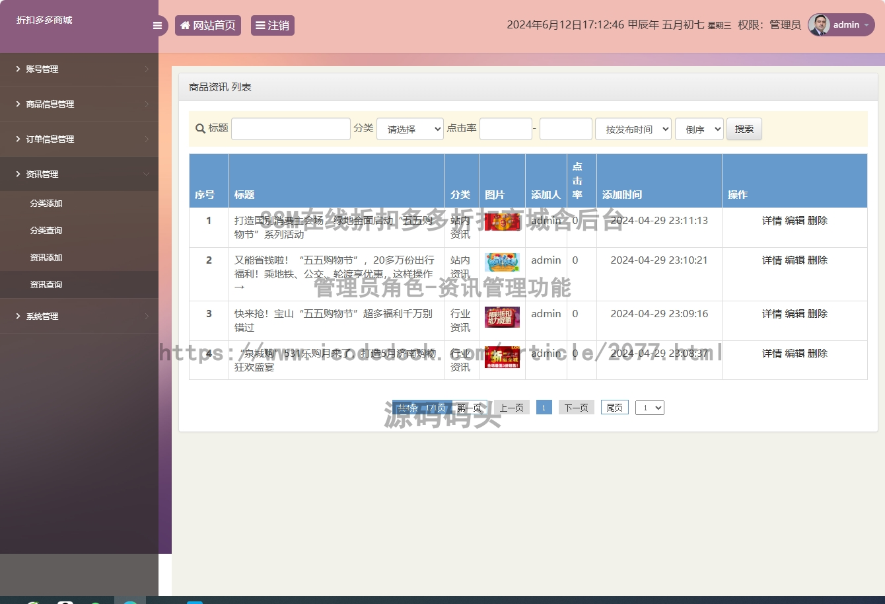
Task: Click 删除 for row 4 news item
Action: [818, 354]
